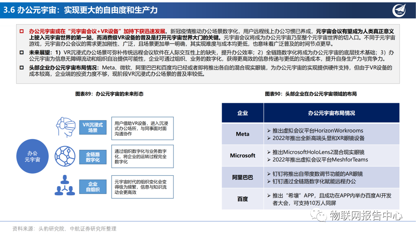Click the bold heading 头部企业办公元宇宙布局情况
This screenshot has width=416, height=234.
click(64, 68)
